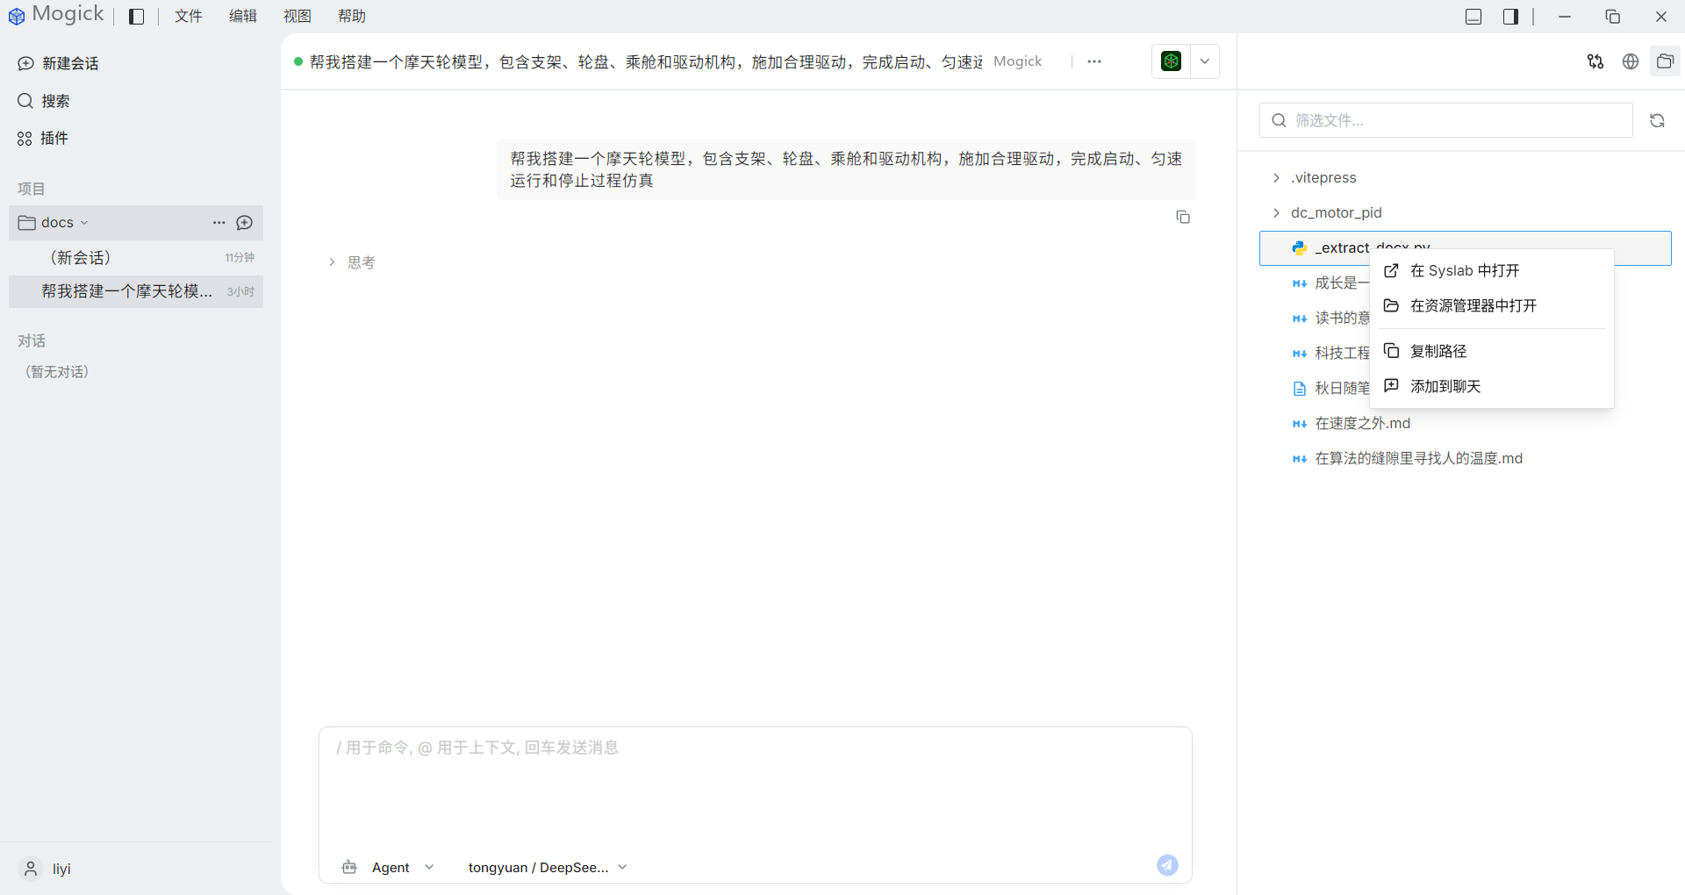Add a new session to docs project
Viewport: 1685px width, 895px height.
tap(245, 223)
